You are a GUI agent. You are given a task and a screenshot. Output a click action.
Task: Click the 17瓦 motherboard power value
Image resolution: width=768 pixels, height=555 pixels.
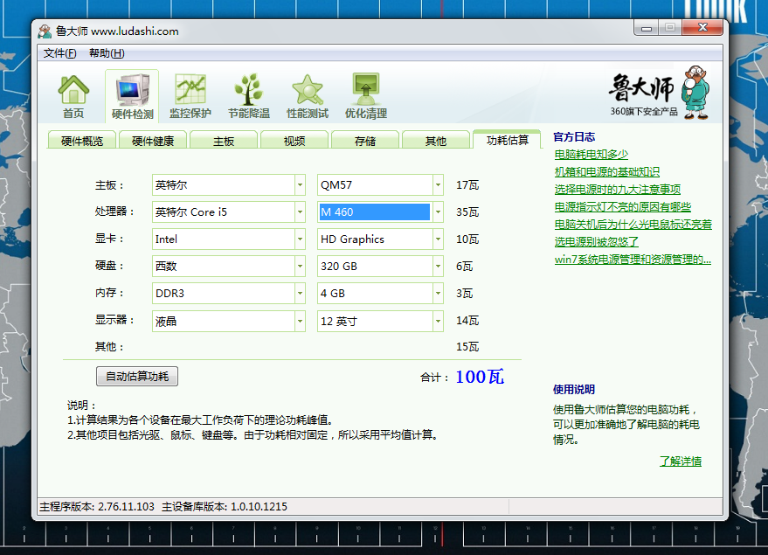467,185
